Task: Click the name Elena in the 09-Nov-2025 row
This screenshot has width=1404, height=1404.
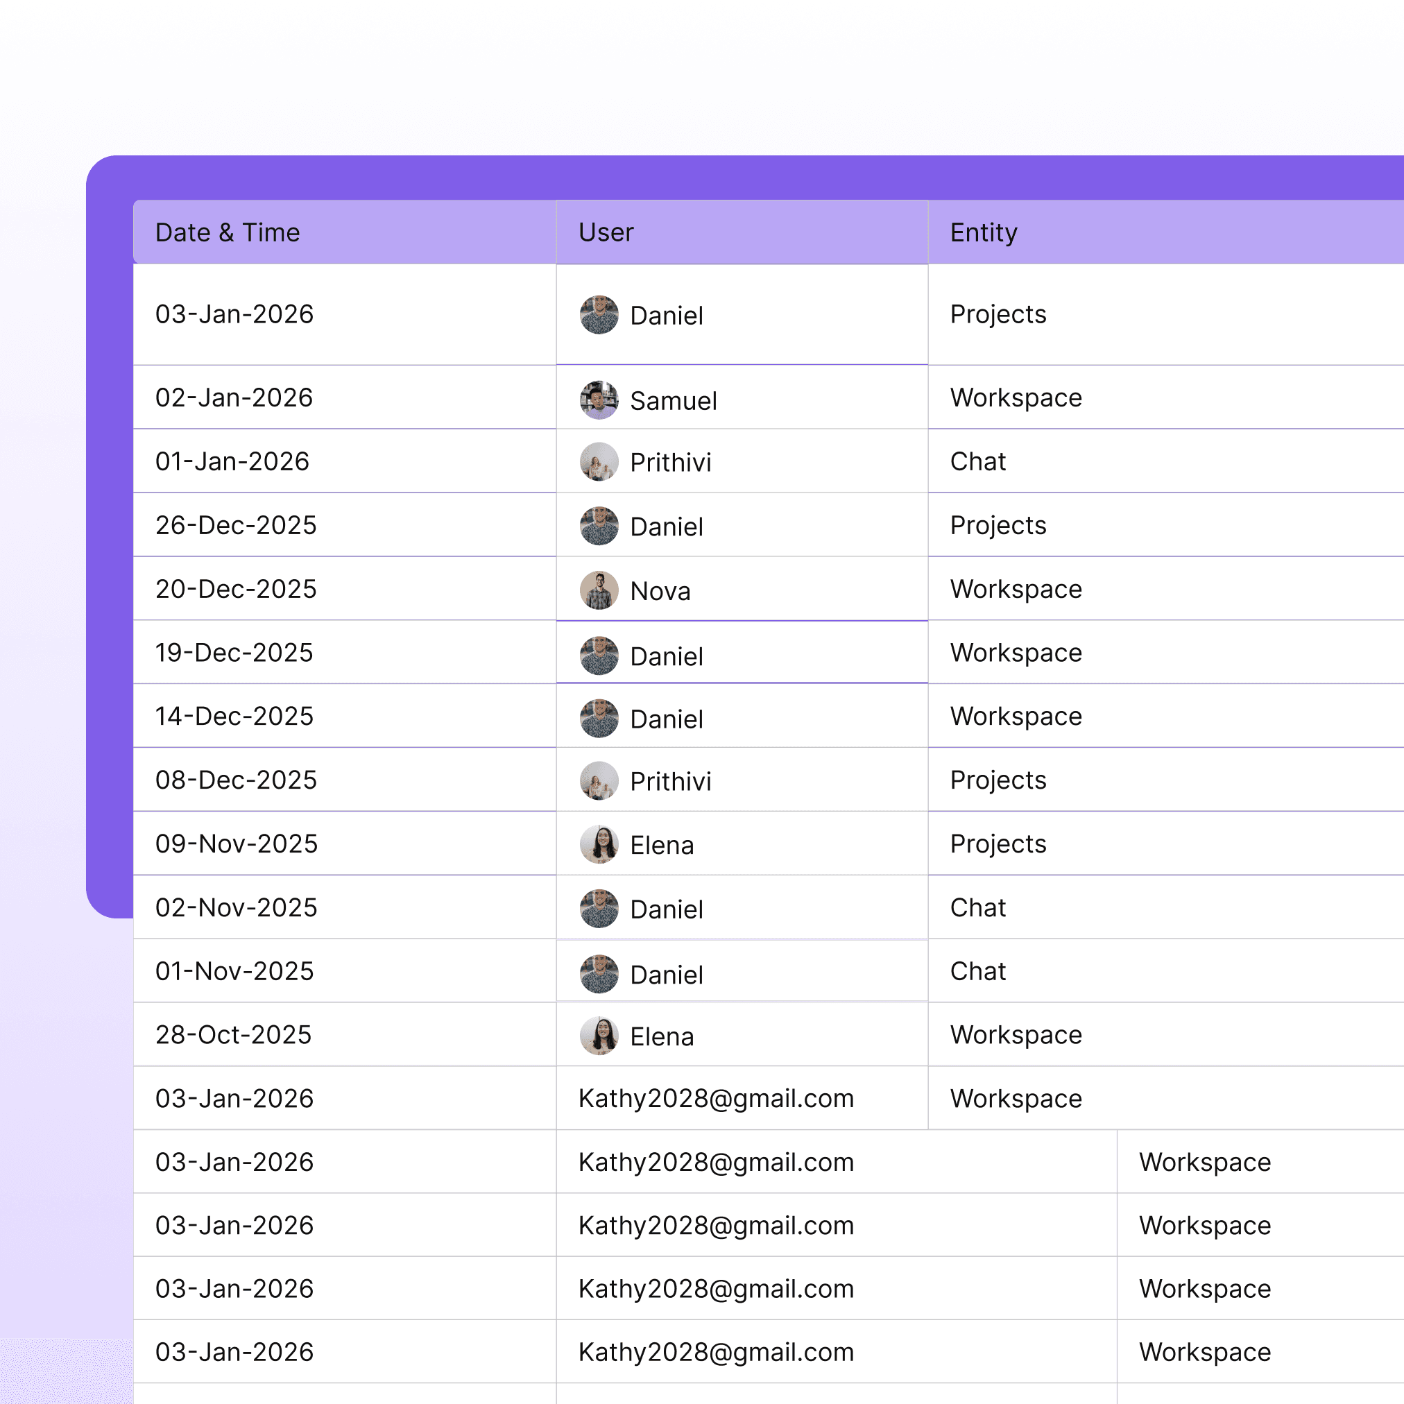Action: point(662,845)
